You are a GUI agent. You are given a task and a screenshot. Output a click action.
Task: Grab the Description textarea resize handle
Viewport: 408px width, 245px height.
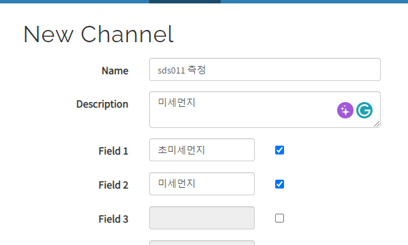coord(377,124)
